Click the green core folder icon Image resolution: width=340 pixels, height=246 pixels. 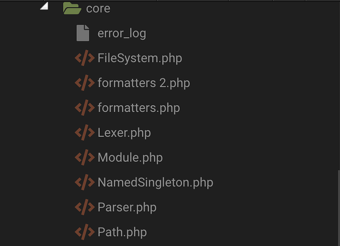[x=72, y=8]
